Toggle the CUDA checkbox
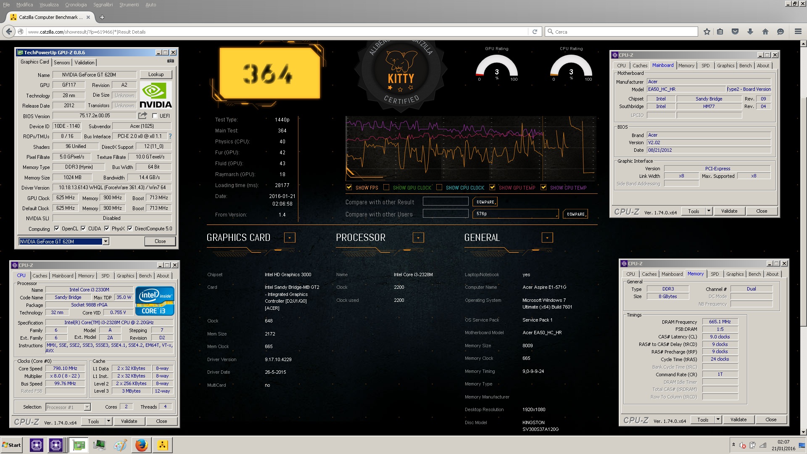 tap(83, 229)
